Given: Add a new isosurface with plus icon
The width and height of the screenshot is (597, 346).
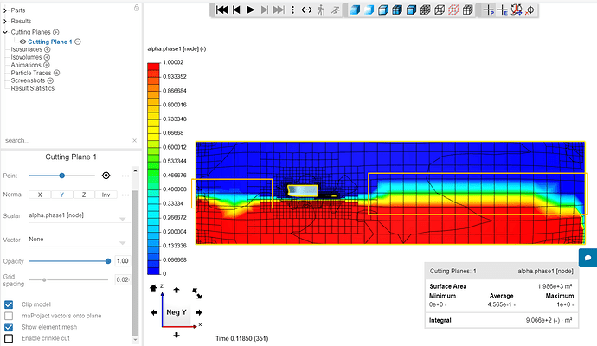Looking at the screenshot, I should click(48, 50).
